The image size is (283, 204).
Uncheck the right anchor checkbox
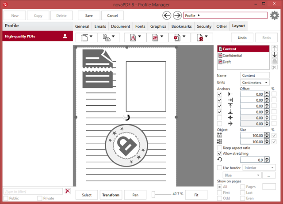point(219,100)
